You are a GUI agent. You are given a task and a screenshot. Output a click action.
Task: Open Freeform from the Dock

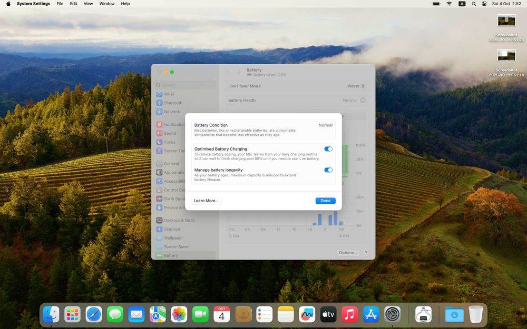coord(307,315)
